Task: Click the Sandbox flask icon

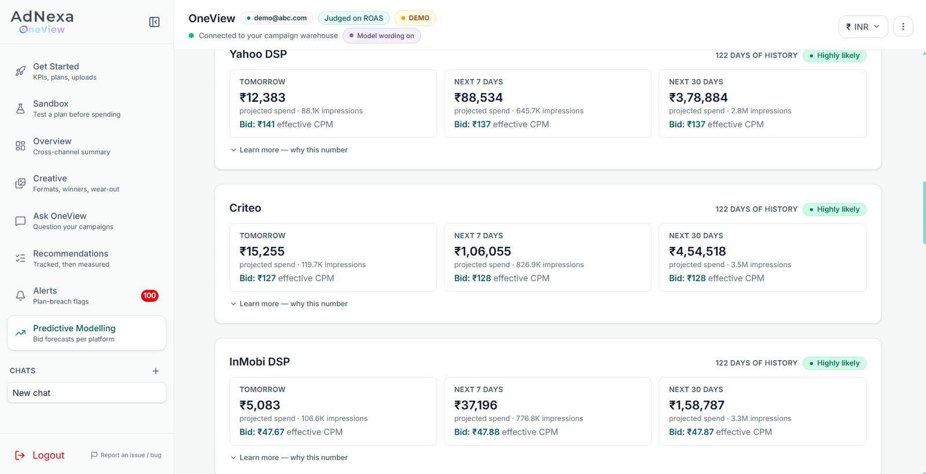Action: click(x=20, y=109)
